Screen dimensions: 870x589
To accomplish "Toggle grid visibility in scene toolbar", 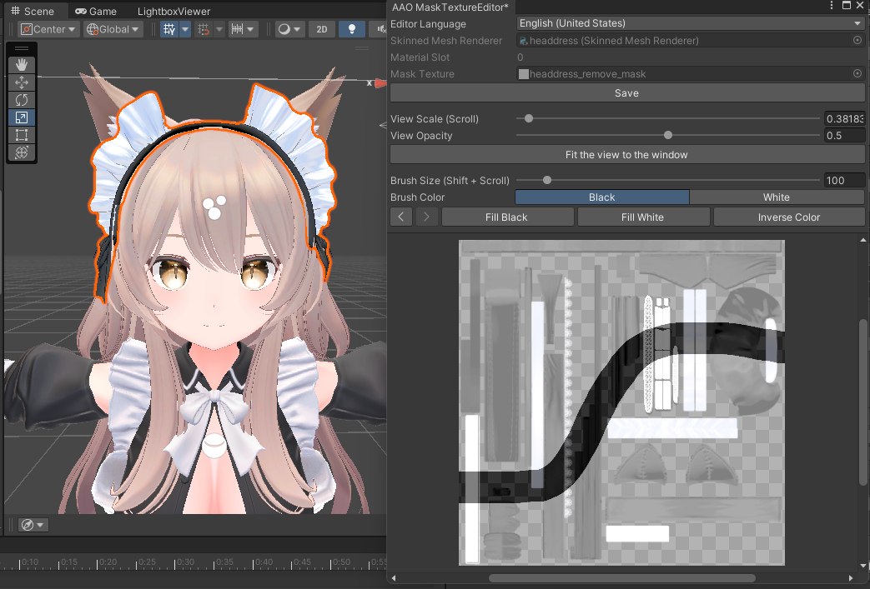I will click(169, 29).
